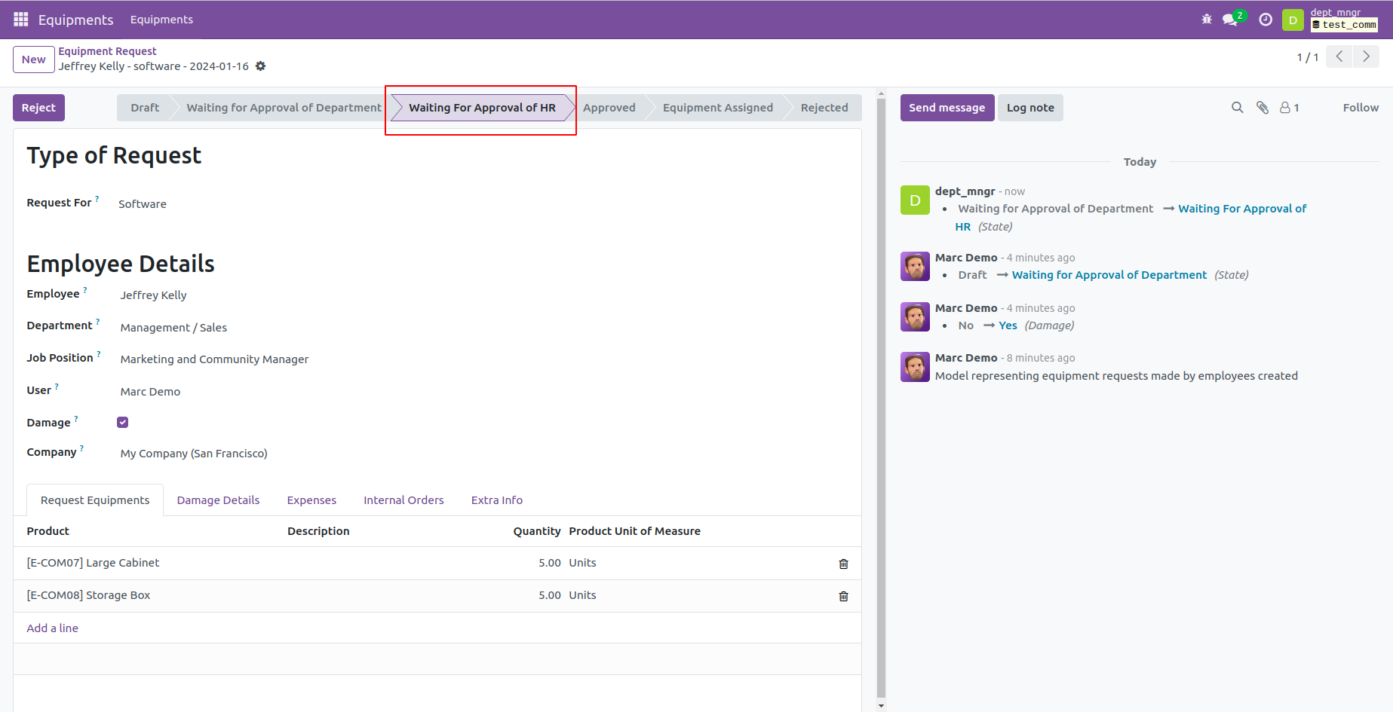Select the [E-COM07] Large Cabinet product cell
1393x712 pixels.
coord(93,563)
